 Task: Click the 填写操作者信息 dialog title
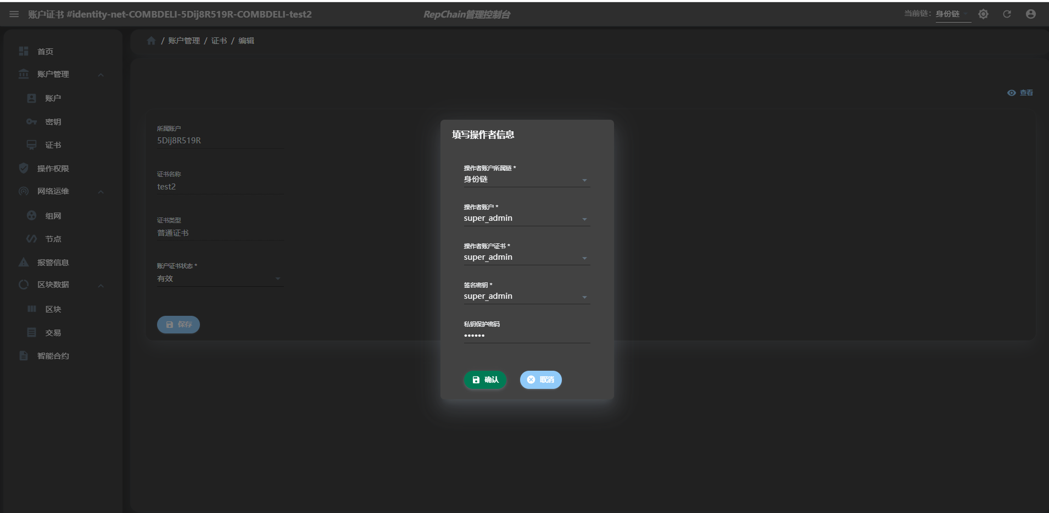[483, 135]
